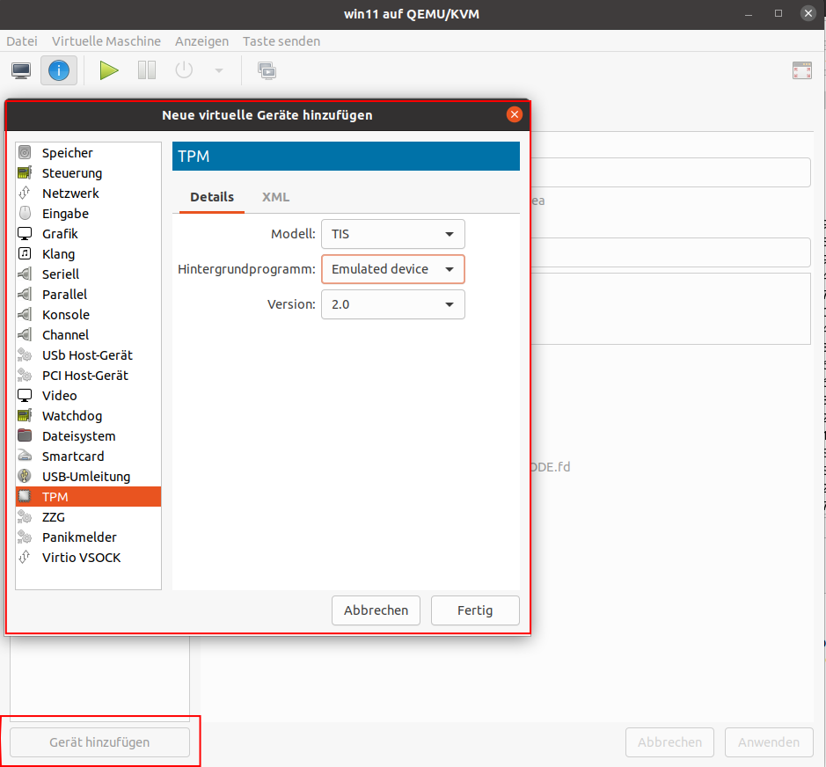826x767 pixels.
Task: Click the graphical console monitor icon
Action: [x=21, y=70]
